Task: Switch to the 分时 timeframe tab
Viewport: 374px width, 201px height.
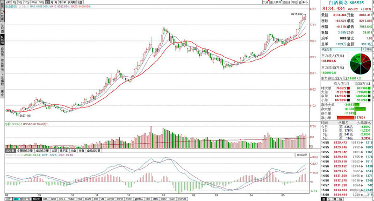Action: 8,2
